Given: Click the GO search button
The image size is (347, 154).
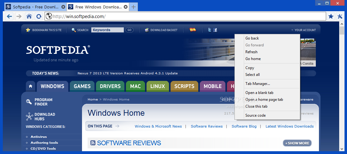Looking at the screenshot, I should [129, 30].
